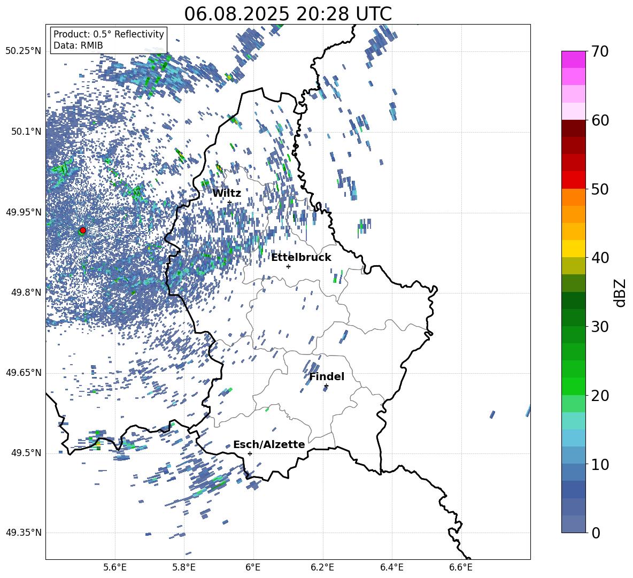Click the 49.8°N latitude label

click(27, 292)
